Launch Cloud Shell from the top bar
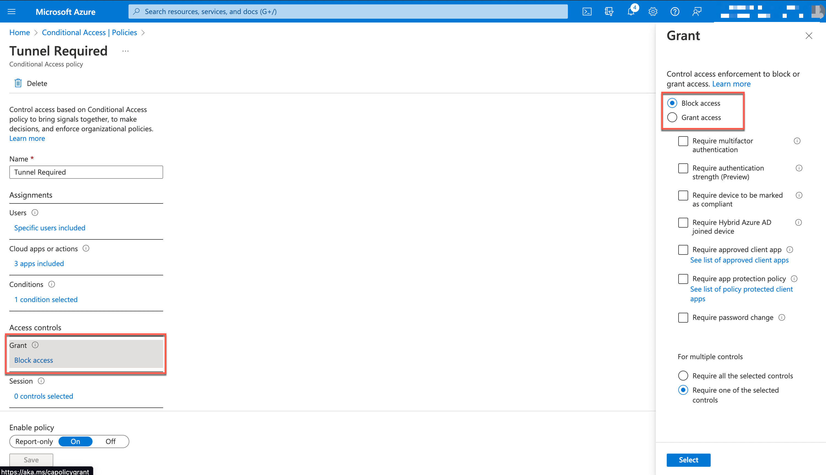 (x=587, y=12)
